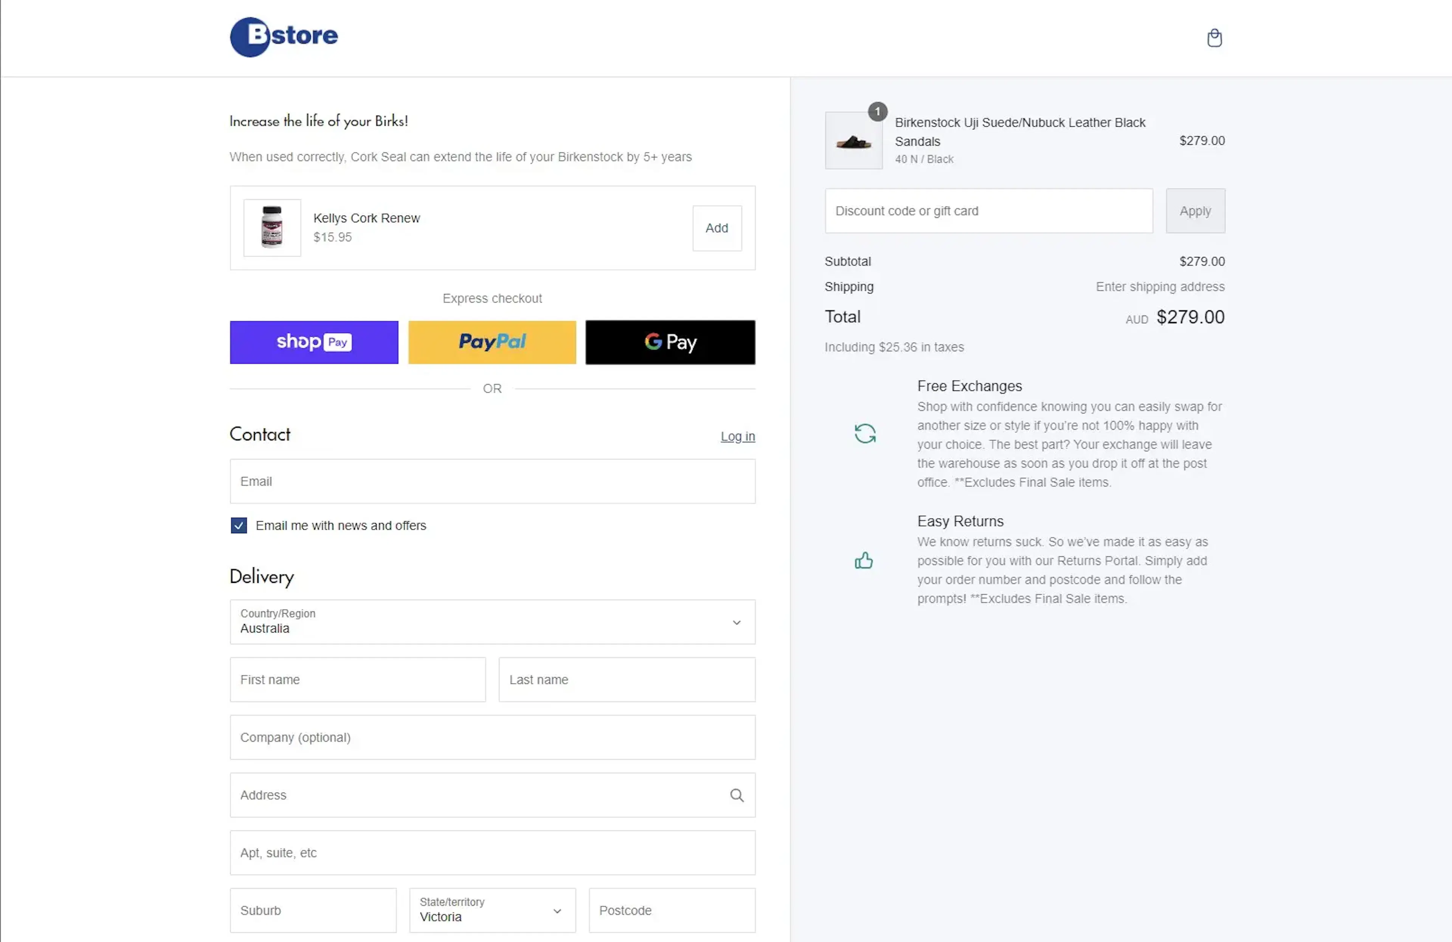Screen dimensions: 1452x942
Task: Go to Bstore logo homepage
Action: [284, 37]
